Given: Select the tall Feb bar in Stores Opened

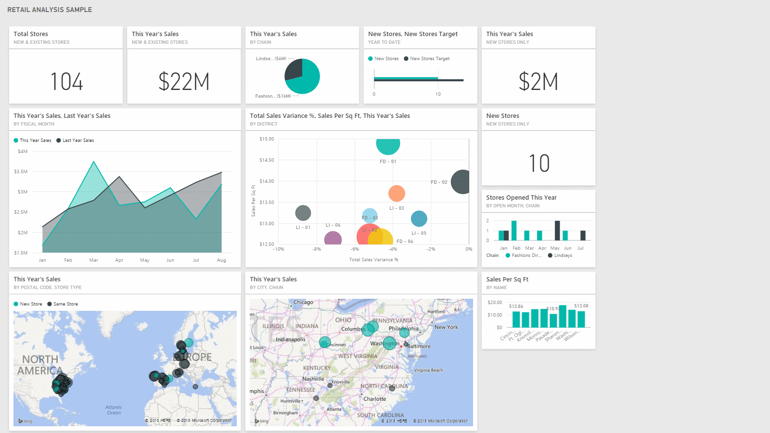Looking at the screenshot, I should tap(514, 230).
